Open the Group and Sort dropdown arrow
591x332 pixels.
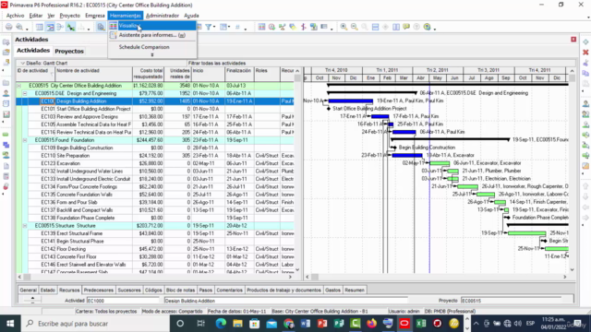click(229, 27)
